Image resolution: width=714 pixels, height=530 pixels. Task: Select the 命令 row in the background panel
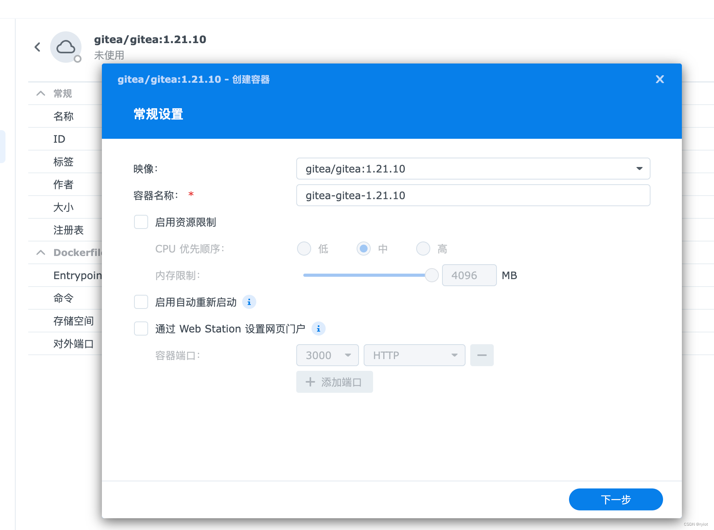pyautogui.click(x=65, y=298)
